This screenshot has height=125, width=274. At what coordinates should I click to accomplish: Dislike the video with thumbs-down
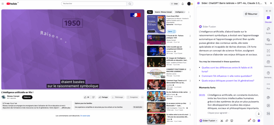[93, 97]
